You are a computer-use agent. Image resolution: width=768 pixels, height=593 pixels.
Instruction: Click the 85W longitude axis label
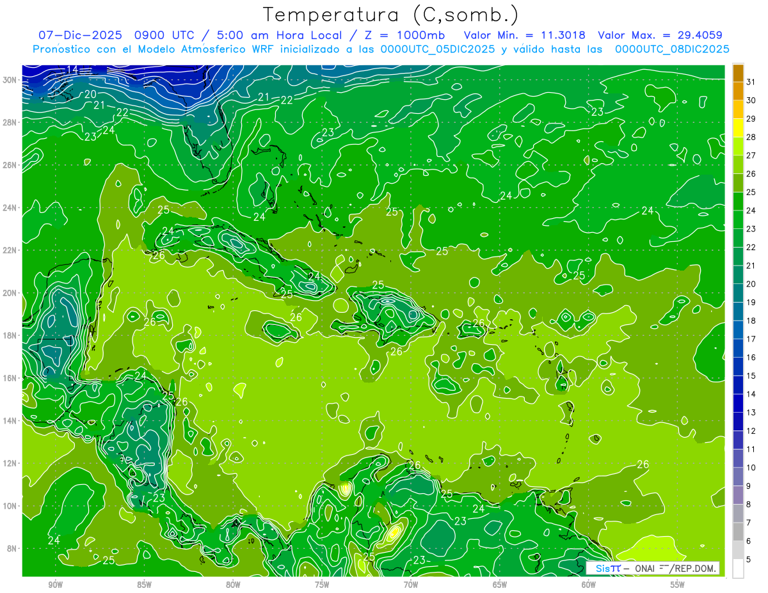tap(144, 584)
